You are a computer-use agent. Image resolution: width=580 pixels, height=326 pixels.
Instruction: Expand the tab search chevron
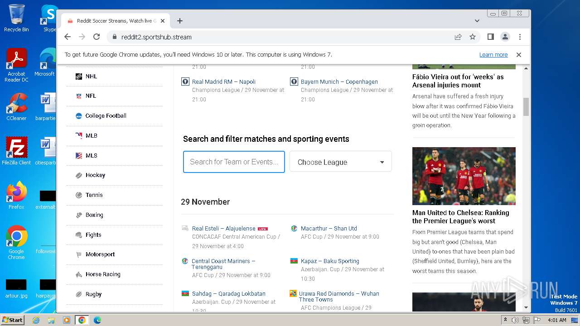(x=477, y=21)
